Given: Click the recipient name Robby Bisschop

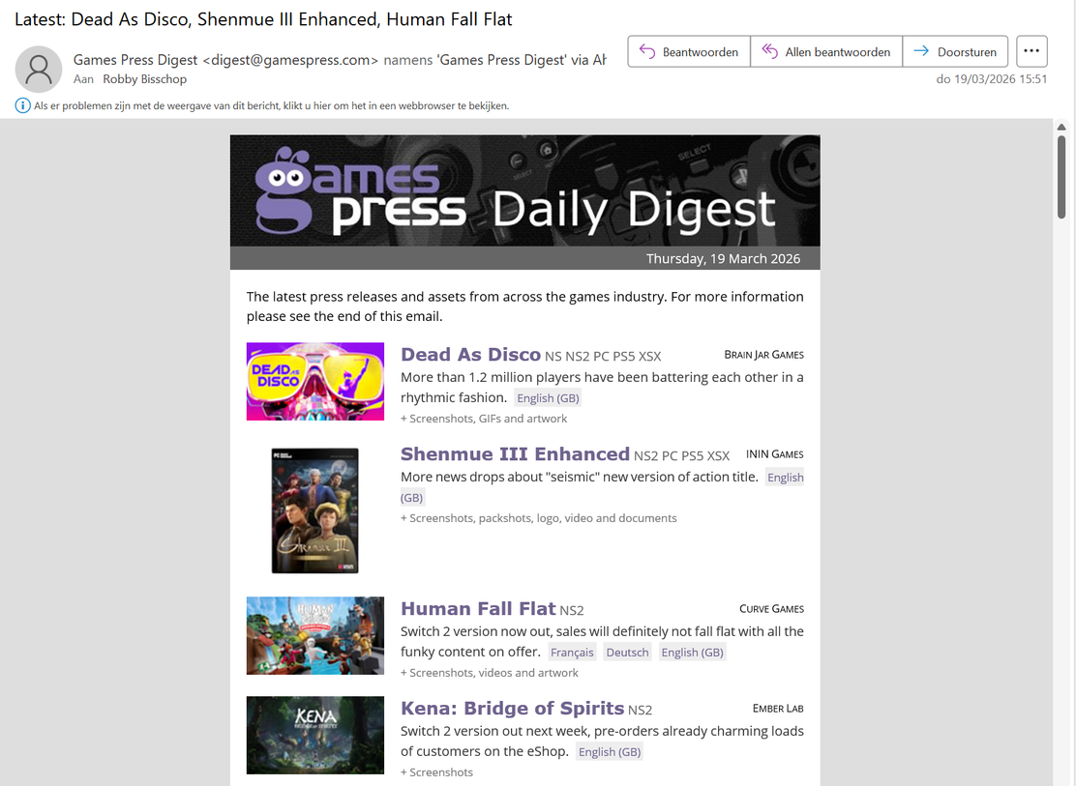Looking at the screenshot, I should (x=145, y=79).
